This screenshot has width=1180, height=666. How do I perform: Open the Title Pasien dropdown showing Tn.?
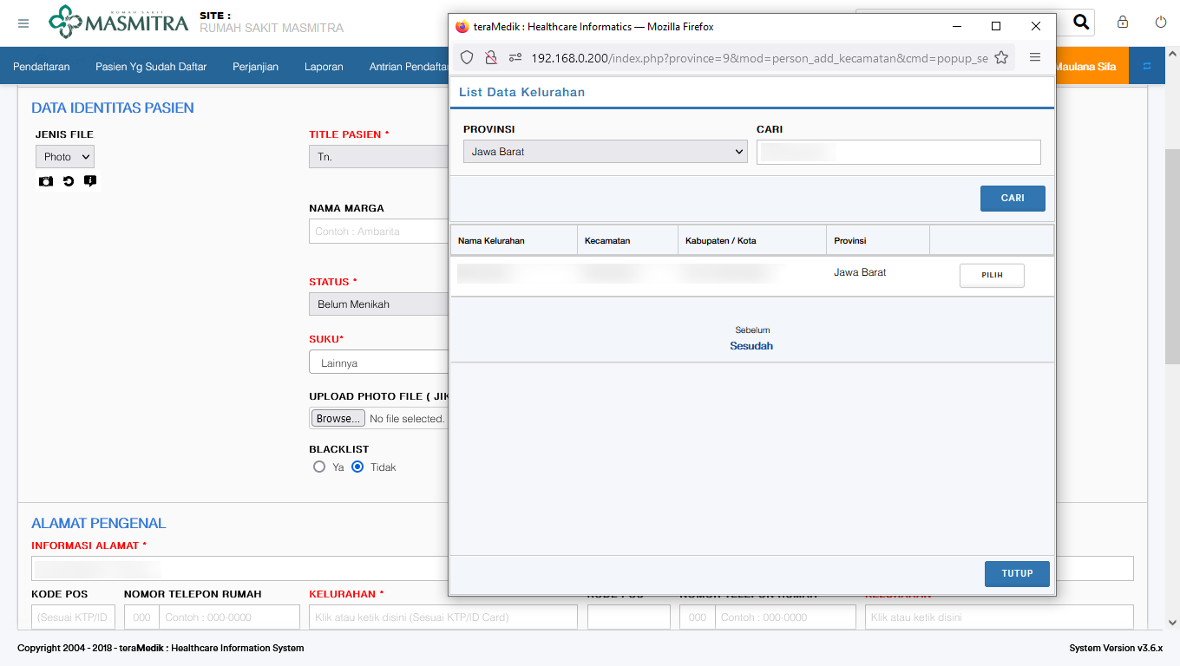click(378, 157)
